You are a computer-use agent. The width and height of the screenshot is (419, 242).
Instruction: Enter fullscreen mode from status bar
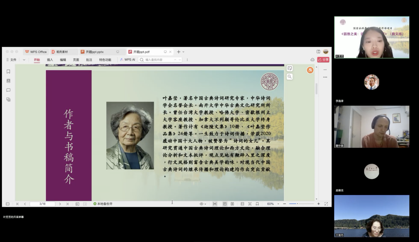tap(326, 204)
